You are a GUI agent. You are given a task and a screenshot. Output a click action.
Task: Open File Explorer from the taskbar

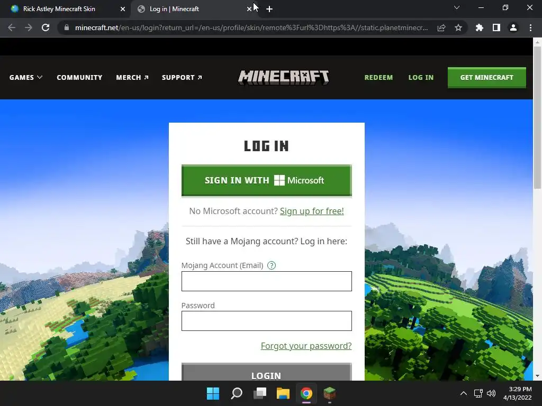click(283, 393)
